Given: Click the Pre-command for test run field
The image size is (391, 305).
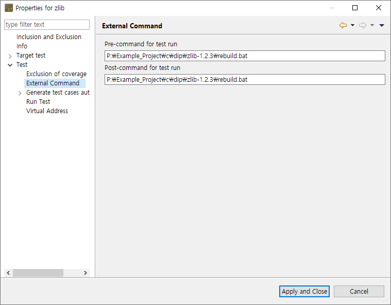Looking at the screenshot, I should coord(245,56).
